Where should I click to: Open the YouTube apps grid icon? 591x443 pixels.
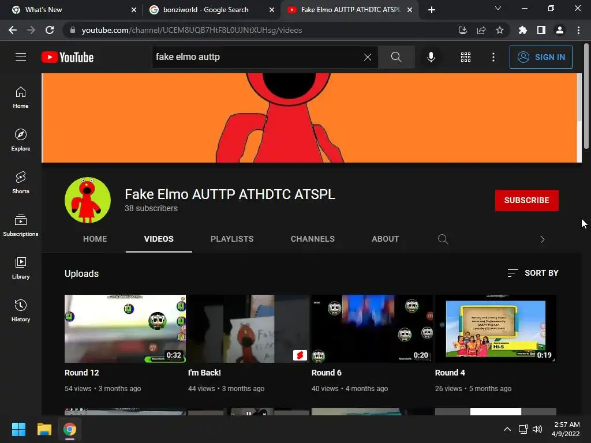pyautogui.click(x=466, y=57)
